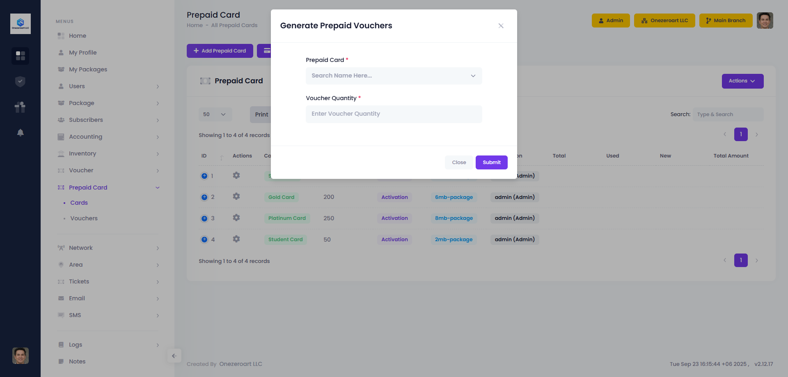This screenshot has width=788, height=377.
Task: Open notifications bell icon
Action: (x=20, y=133)
